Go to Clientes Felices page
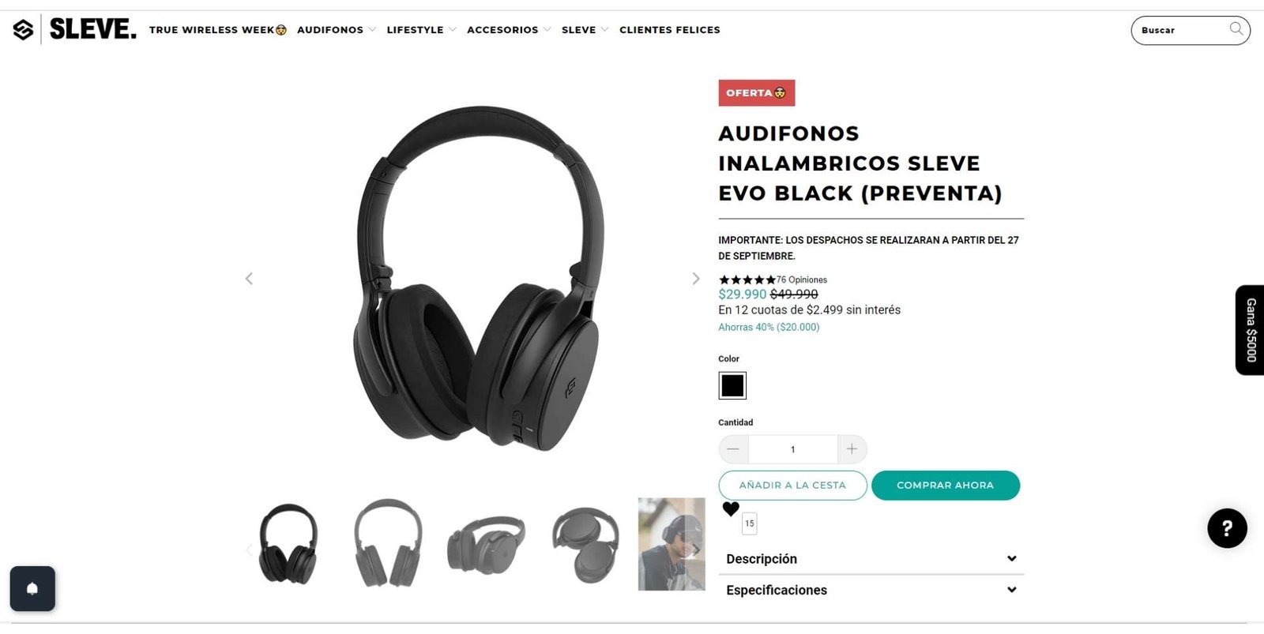Viewport: 1264px width, 634px height. (x=670, y=30)
